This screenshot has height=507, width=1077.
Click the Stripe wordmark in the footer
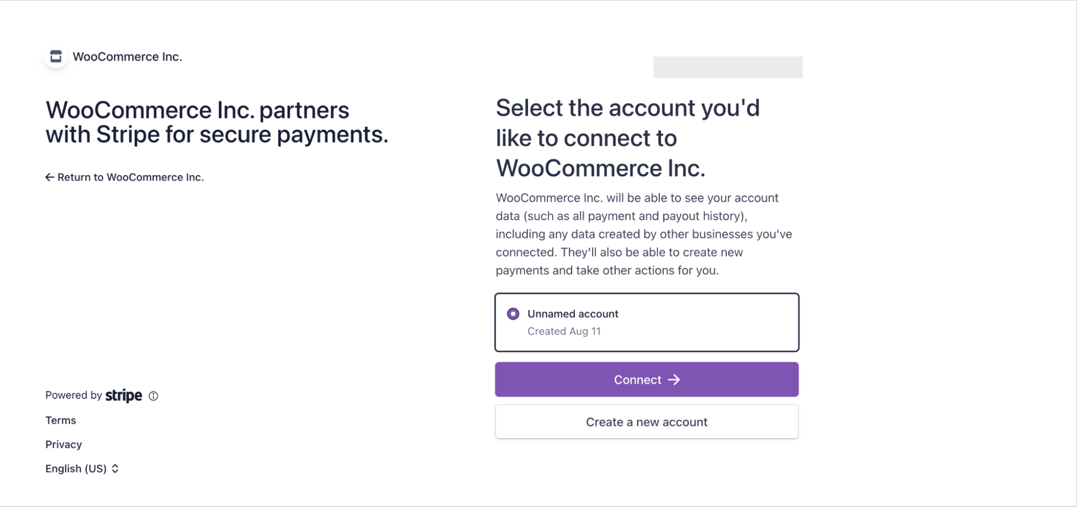coord(123,396)
